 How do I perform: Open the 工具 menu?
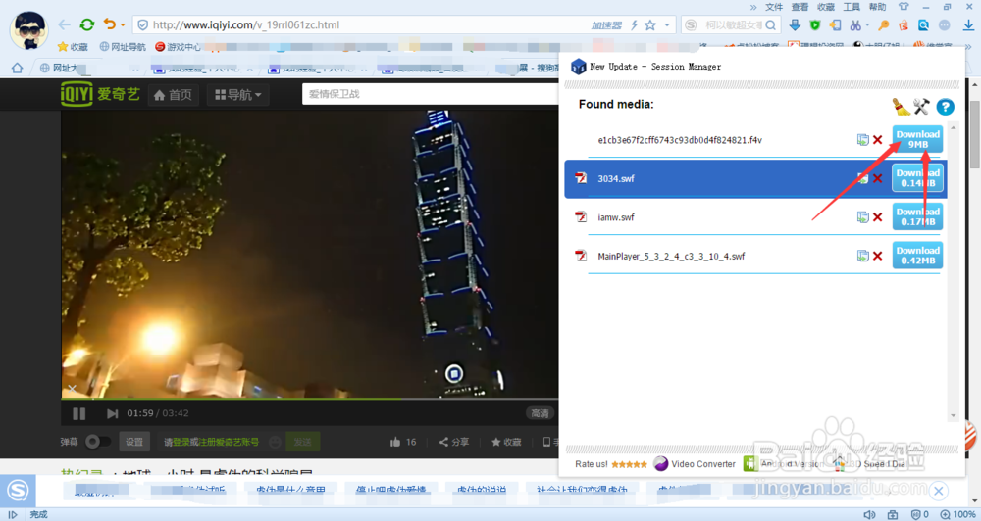click(852, 7)
